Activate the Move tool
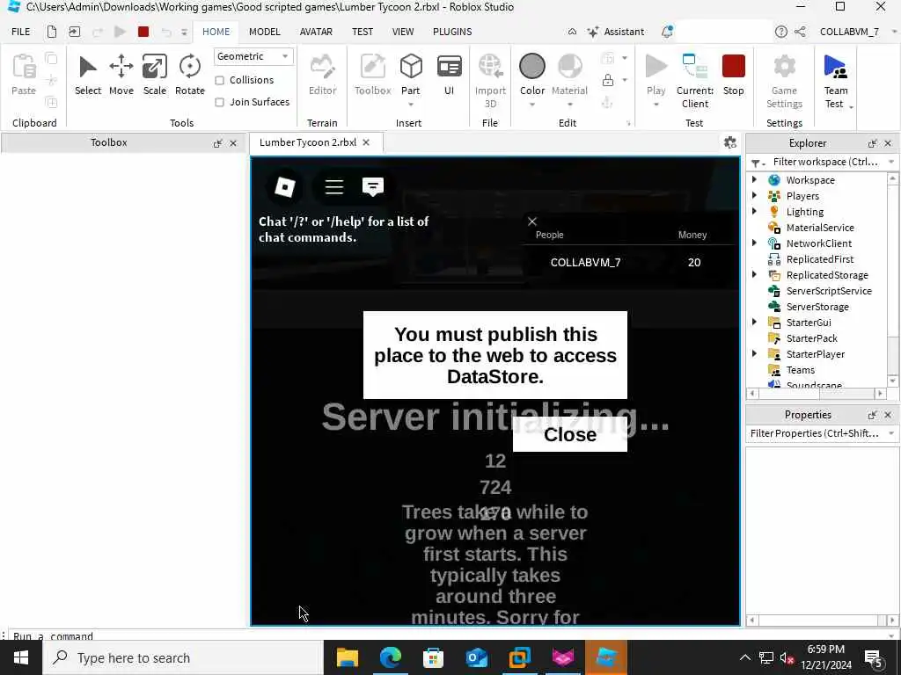The width and height of the screenshot is (901, 675). pos(121,75)
